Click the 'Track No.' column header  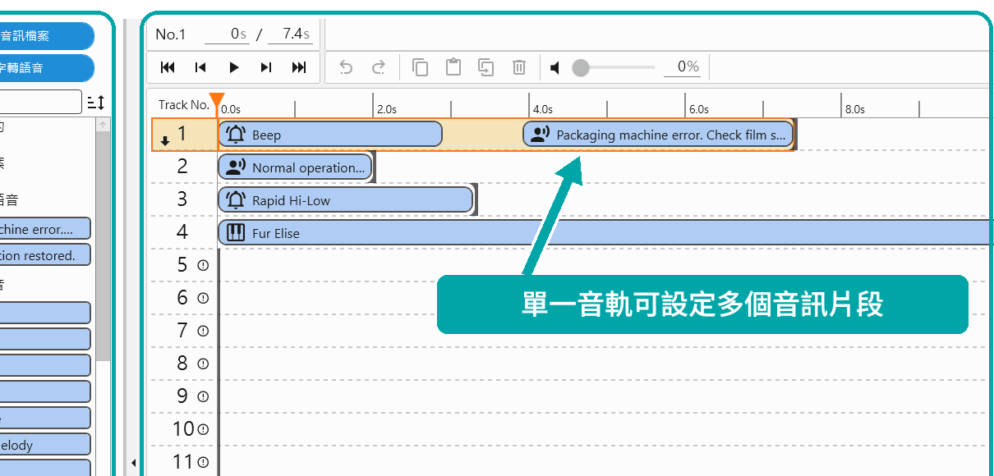[x=184, y=104]
